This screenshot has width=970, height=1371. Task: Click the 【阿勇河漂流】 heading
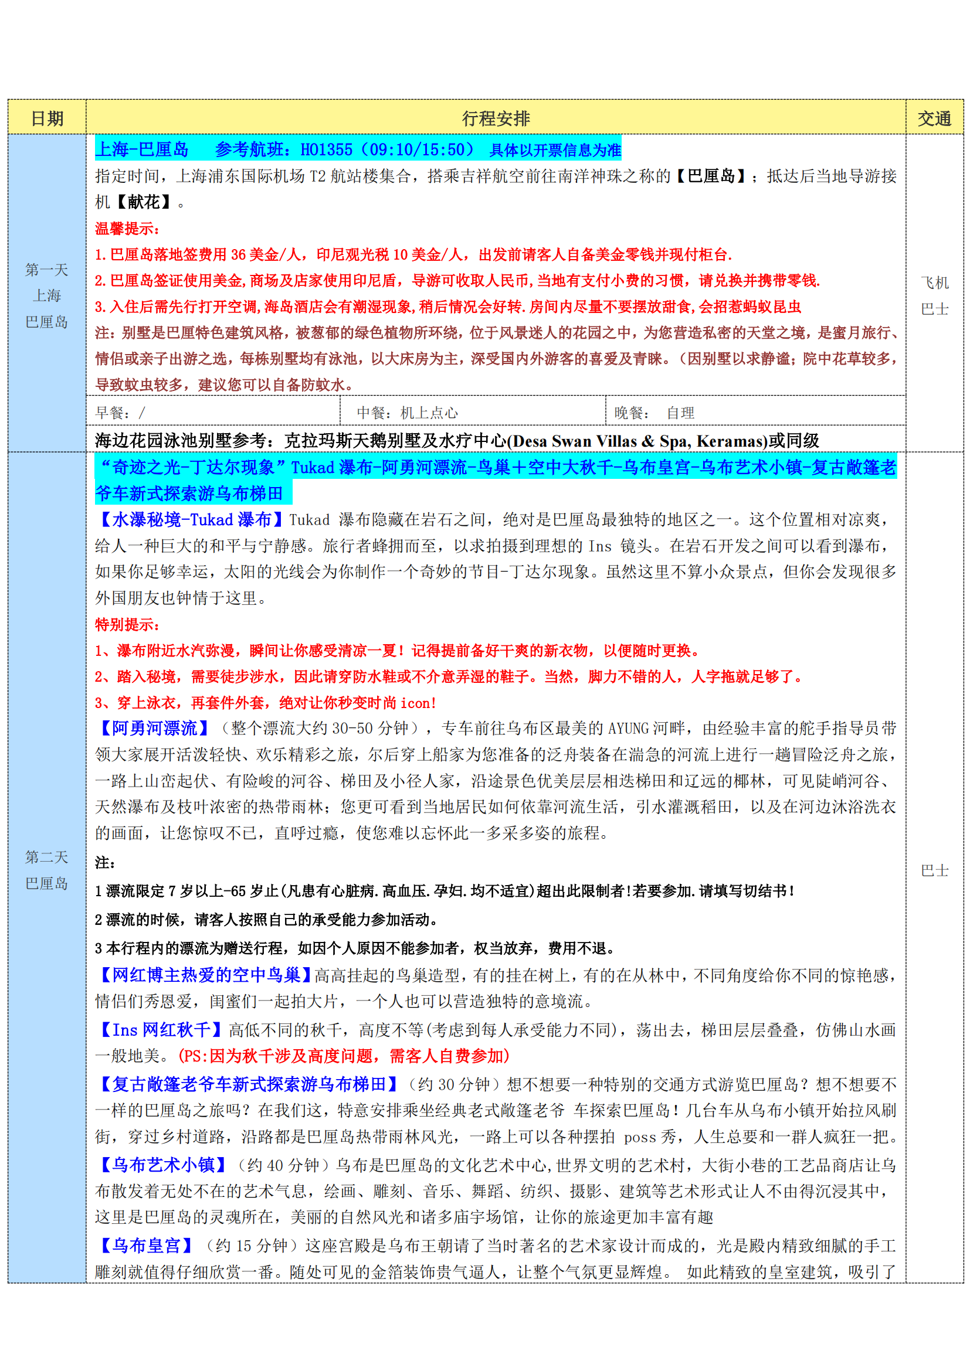pyautogui.click(x=154, y=728)
